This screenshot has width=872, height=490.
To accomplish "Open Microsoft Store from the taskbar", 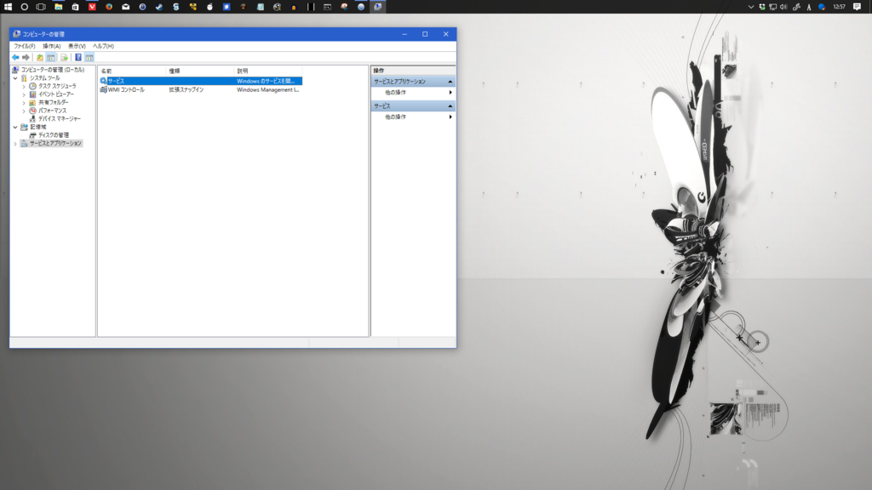I will 75,7.
